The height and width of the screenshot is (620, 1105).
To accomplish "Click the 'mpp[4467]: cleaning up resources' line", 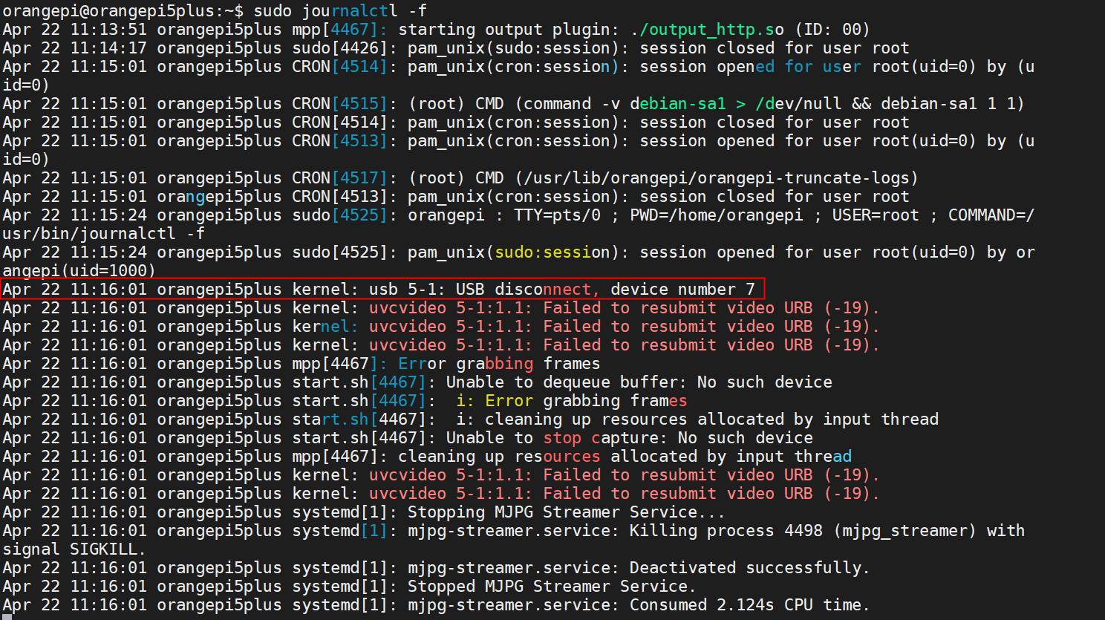I will 427,457.
